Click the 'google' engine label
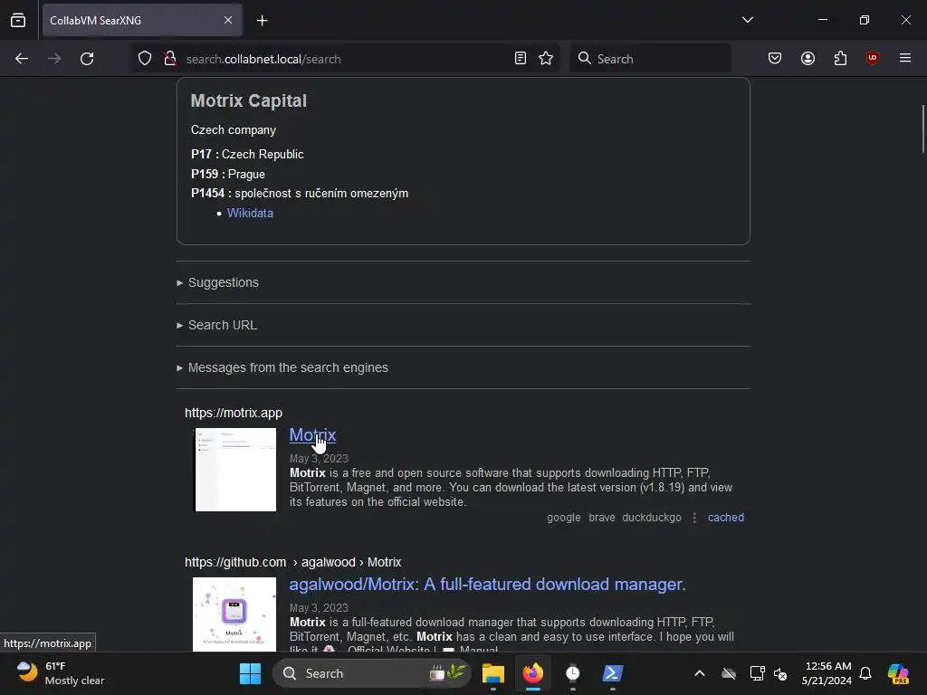927x695 pixels. coord(563,517)
